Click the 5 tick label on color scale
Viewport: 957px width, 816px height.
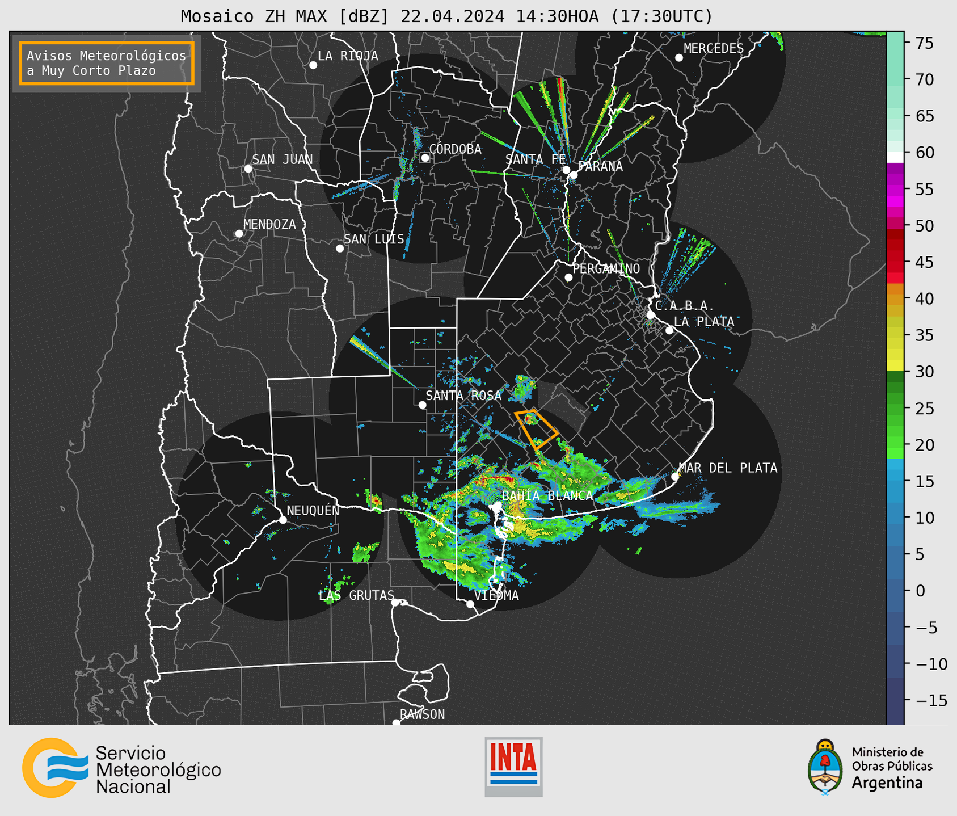[x=920, y=554]
